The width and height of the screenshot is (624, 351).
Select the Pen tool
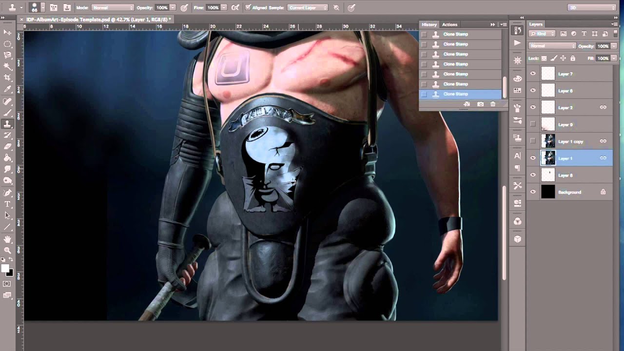[7, 193]
